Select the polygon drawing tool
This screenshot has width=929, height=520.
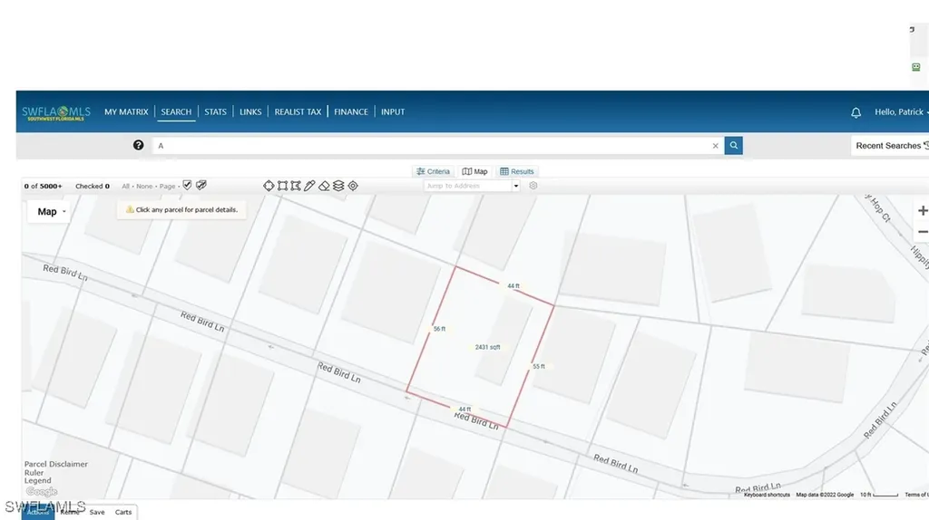(x=297, y=186)
